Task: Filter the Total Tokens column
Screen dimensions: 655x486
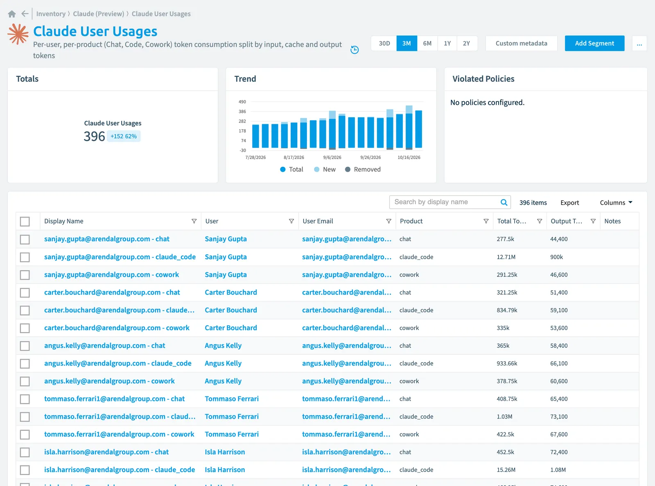Action: click(540, 221)
